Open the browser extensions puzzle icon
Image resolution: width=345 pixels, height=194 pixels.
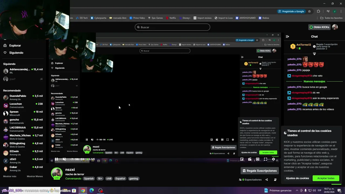(319, 11)
